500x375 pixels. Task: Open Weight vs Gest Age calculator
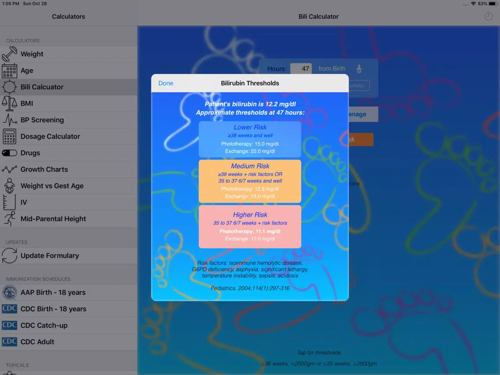[x=52, y=186]
